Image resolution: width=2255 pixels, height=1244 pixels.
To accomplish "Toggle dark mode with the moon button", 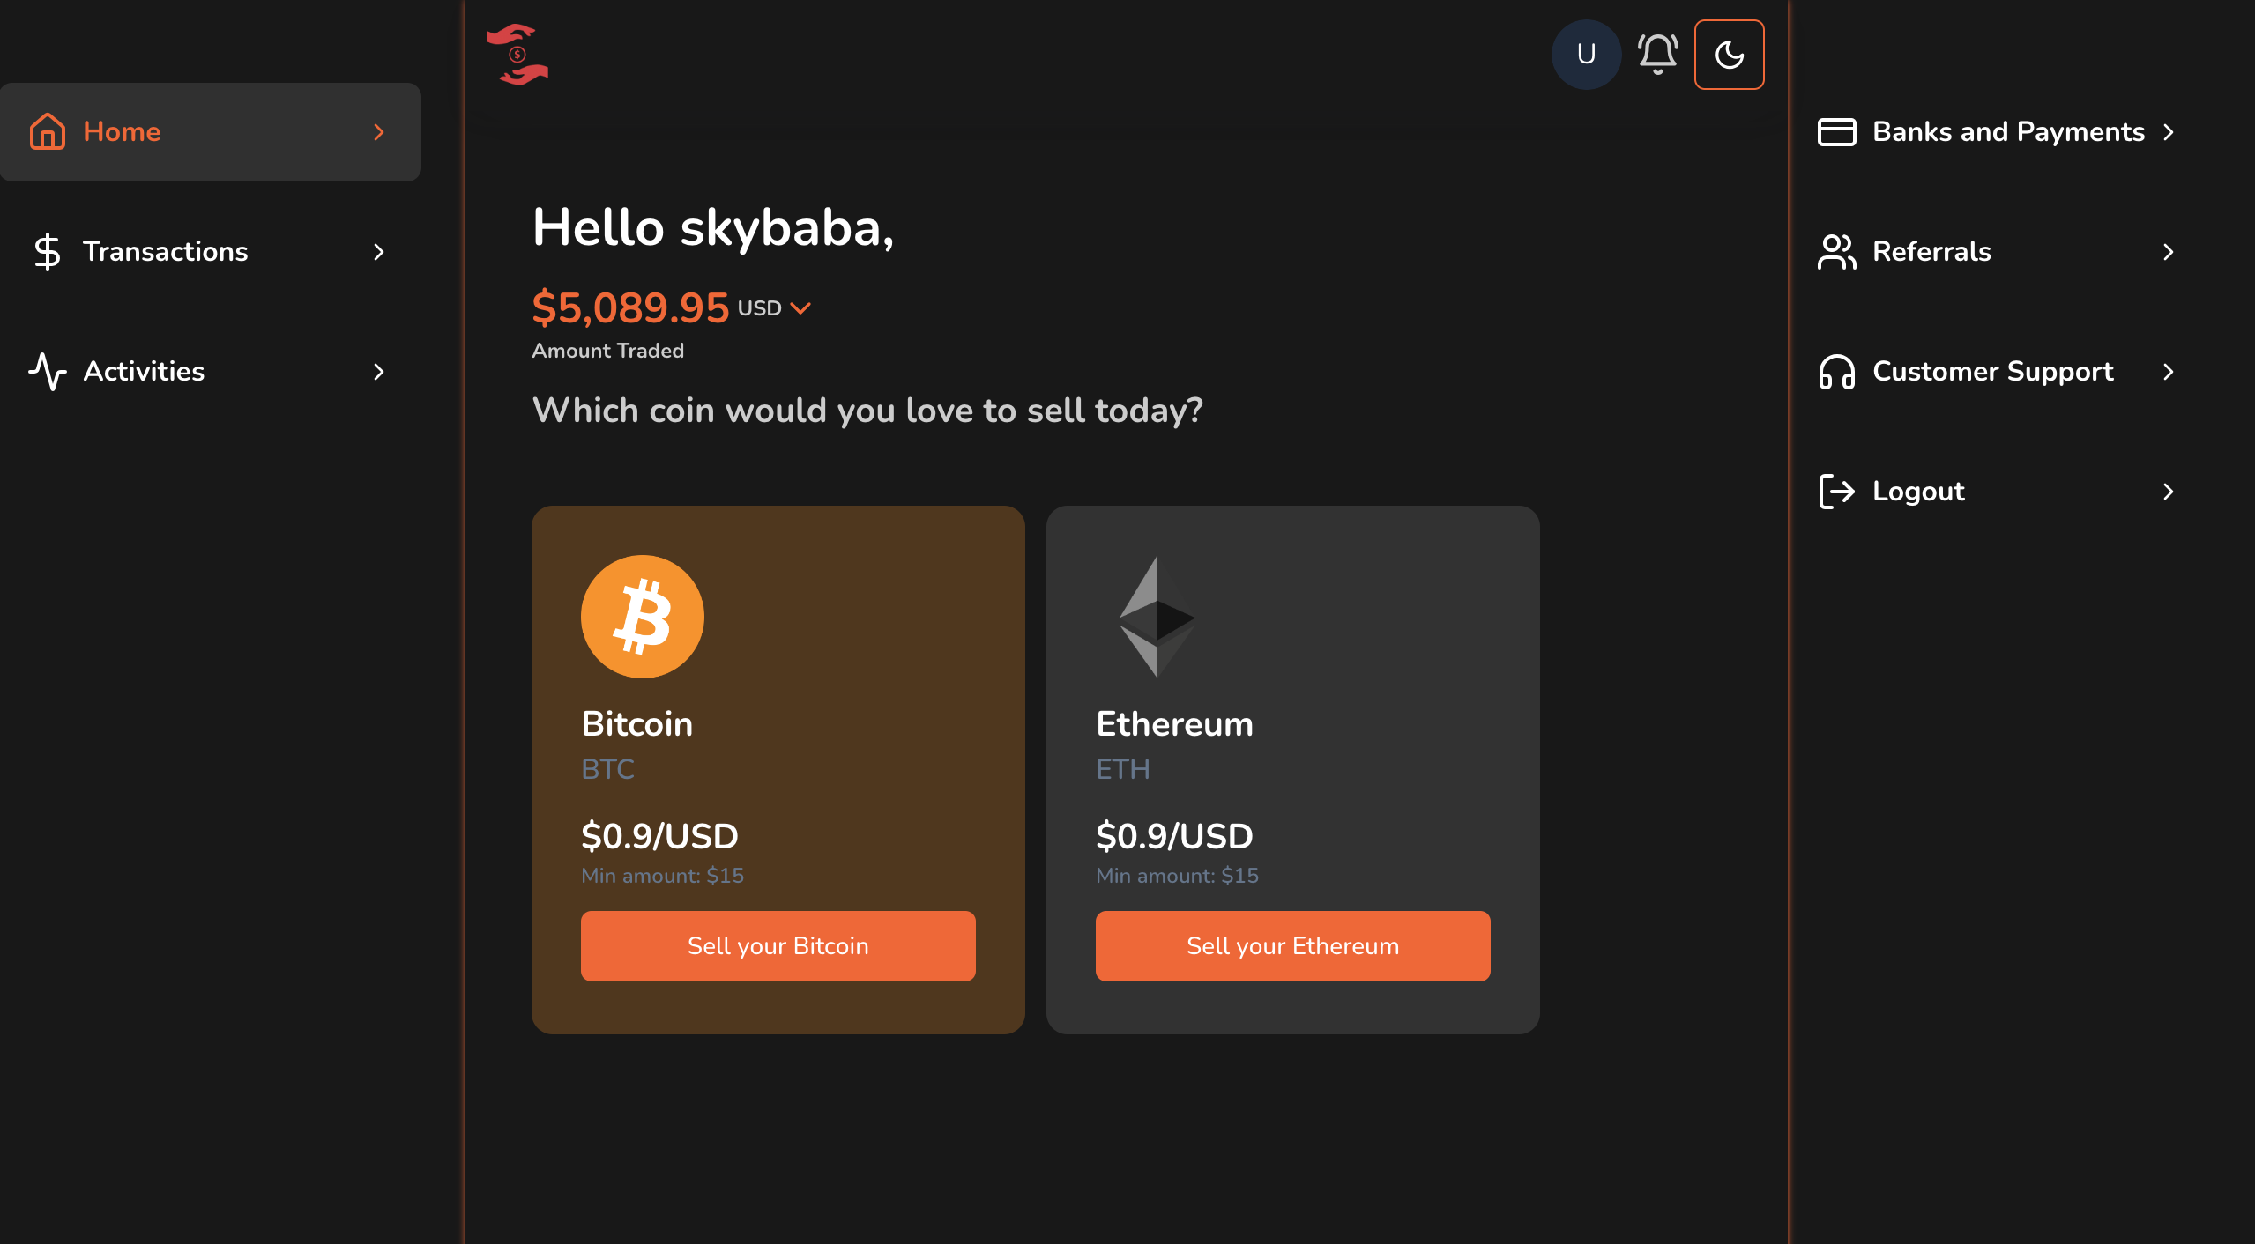I will (1729, 55).
